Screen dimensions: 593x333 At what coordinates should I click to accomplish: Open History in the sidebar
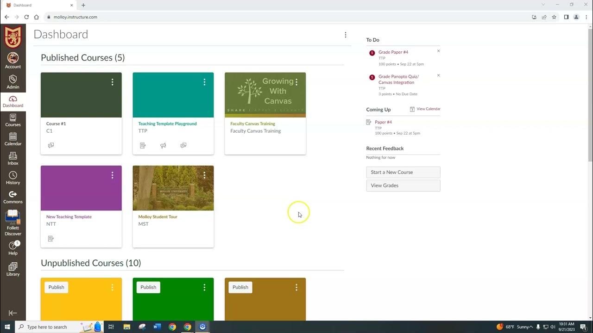pyautogui.click(x=13, y=178)
